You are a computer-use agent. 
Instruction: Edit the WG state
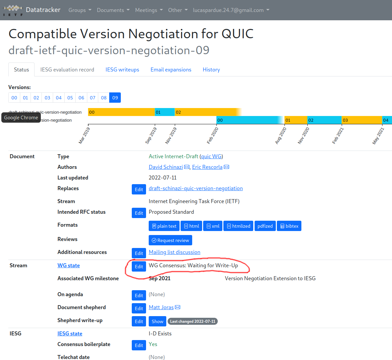click(139, 266)
